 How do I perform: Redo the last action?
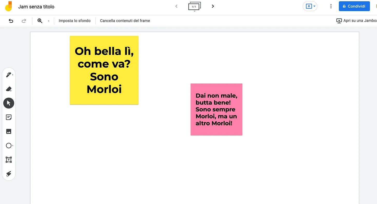tap(24, 20)
